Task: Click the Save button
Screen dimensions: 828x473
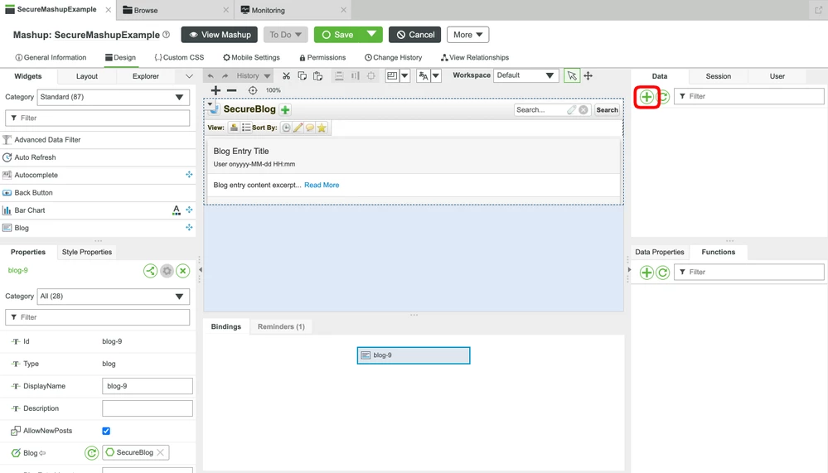Action: point(337,35)
